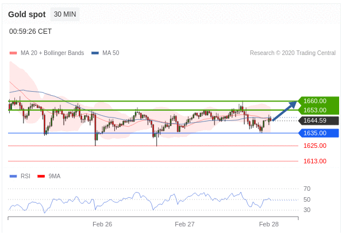Click the 1653.00 green resistance tag
Image resolution: width=342 pixels, height=235 pixels.
pos(318,110)
